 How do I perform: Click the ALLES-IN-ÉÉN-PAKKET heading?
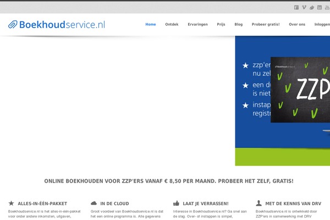tap(42, 204)
